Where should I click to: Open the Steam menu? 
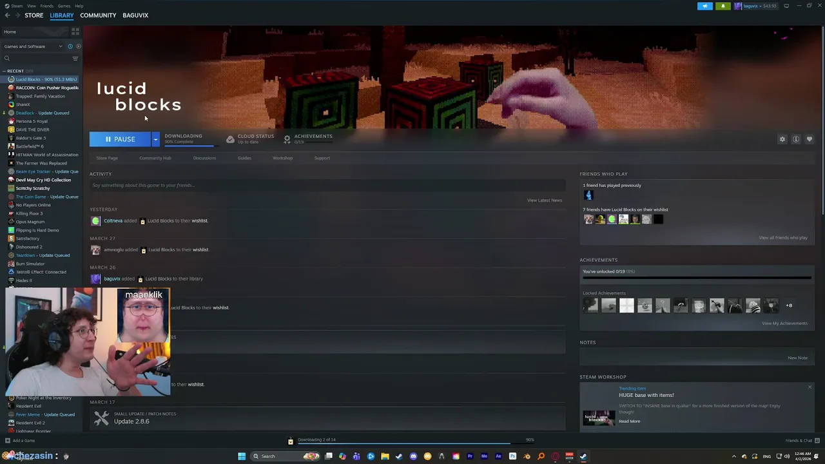pos(17,6)
